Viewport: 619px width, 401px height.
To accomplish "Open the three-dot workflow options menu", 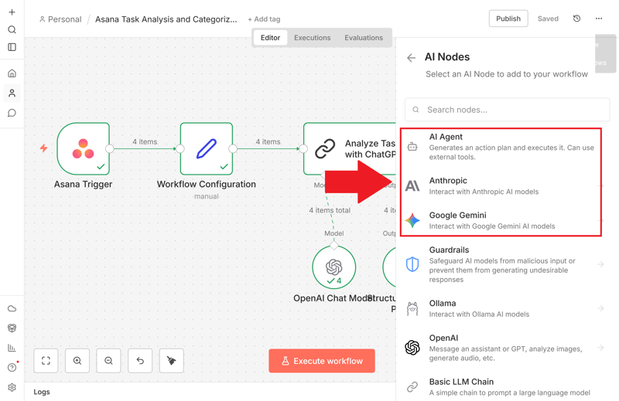I will [x=599, y=19].
